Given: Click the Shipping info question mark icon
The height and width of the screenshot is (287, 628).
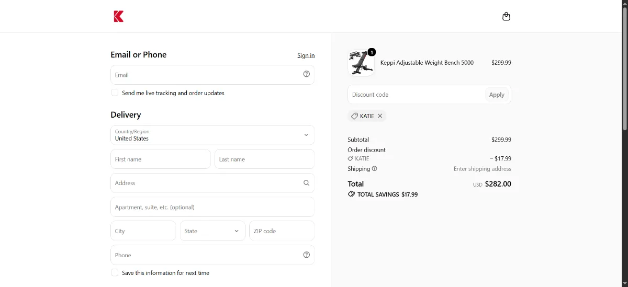Looking at the screenshot, I should coord(374,169).
